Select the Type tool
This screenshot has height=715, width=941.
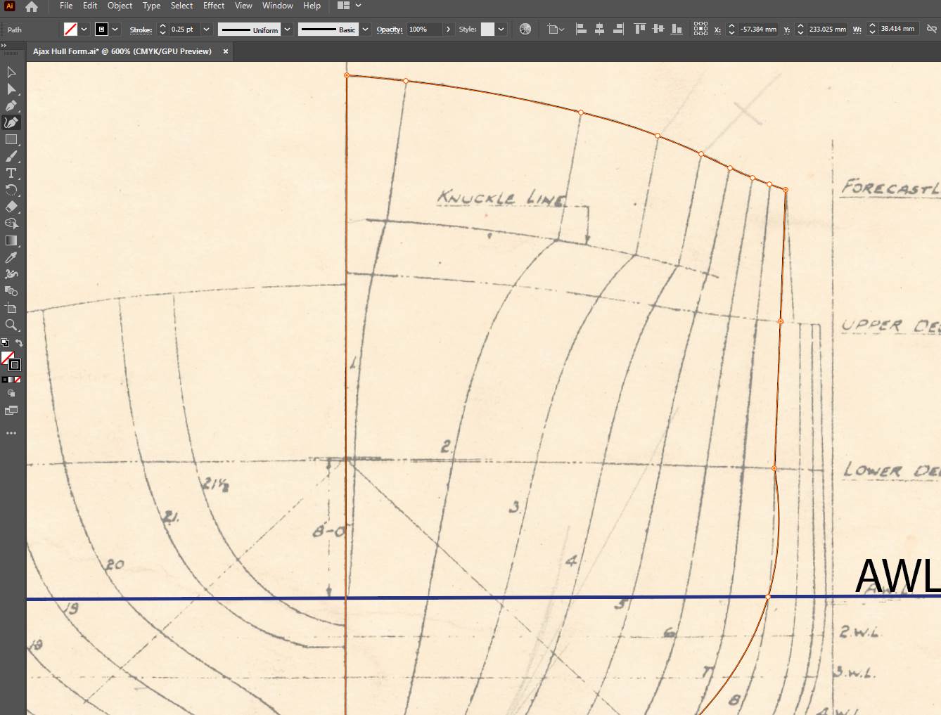(11, 174)
